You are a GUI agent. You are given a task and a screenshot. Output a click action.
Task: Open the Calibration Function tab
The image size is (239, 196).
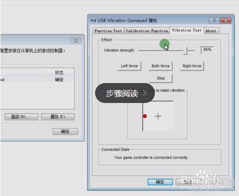[x=147, y=31]
